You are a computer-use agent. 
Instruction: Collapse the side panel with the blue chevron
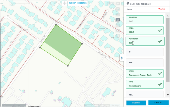click(x=122, y=58)
